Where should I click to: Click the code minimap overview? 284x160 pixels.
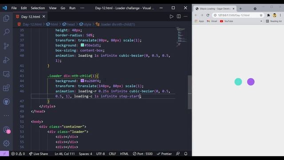click(181, 37)
